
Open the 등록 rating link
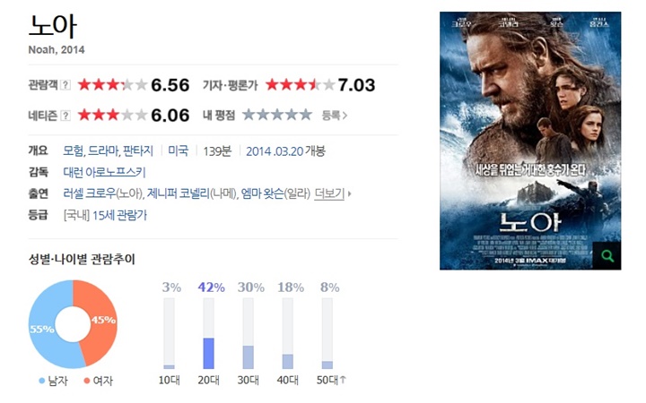[x=335, y=116]
